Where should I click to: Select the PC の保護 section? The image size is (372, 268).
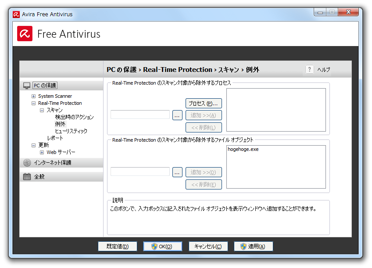(45, 86)
